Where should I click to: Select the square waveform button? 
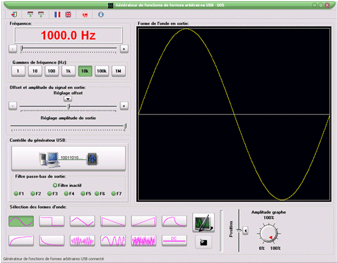52,221
